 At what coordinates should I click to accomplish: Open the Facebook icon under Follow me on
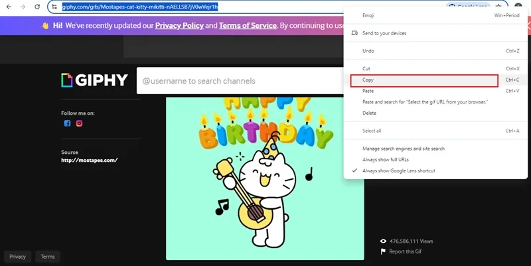pos(68,123)
